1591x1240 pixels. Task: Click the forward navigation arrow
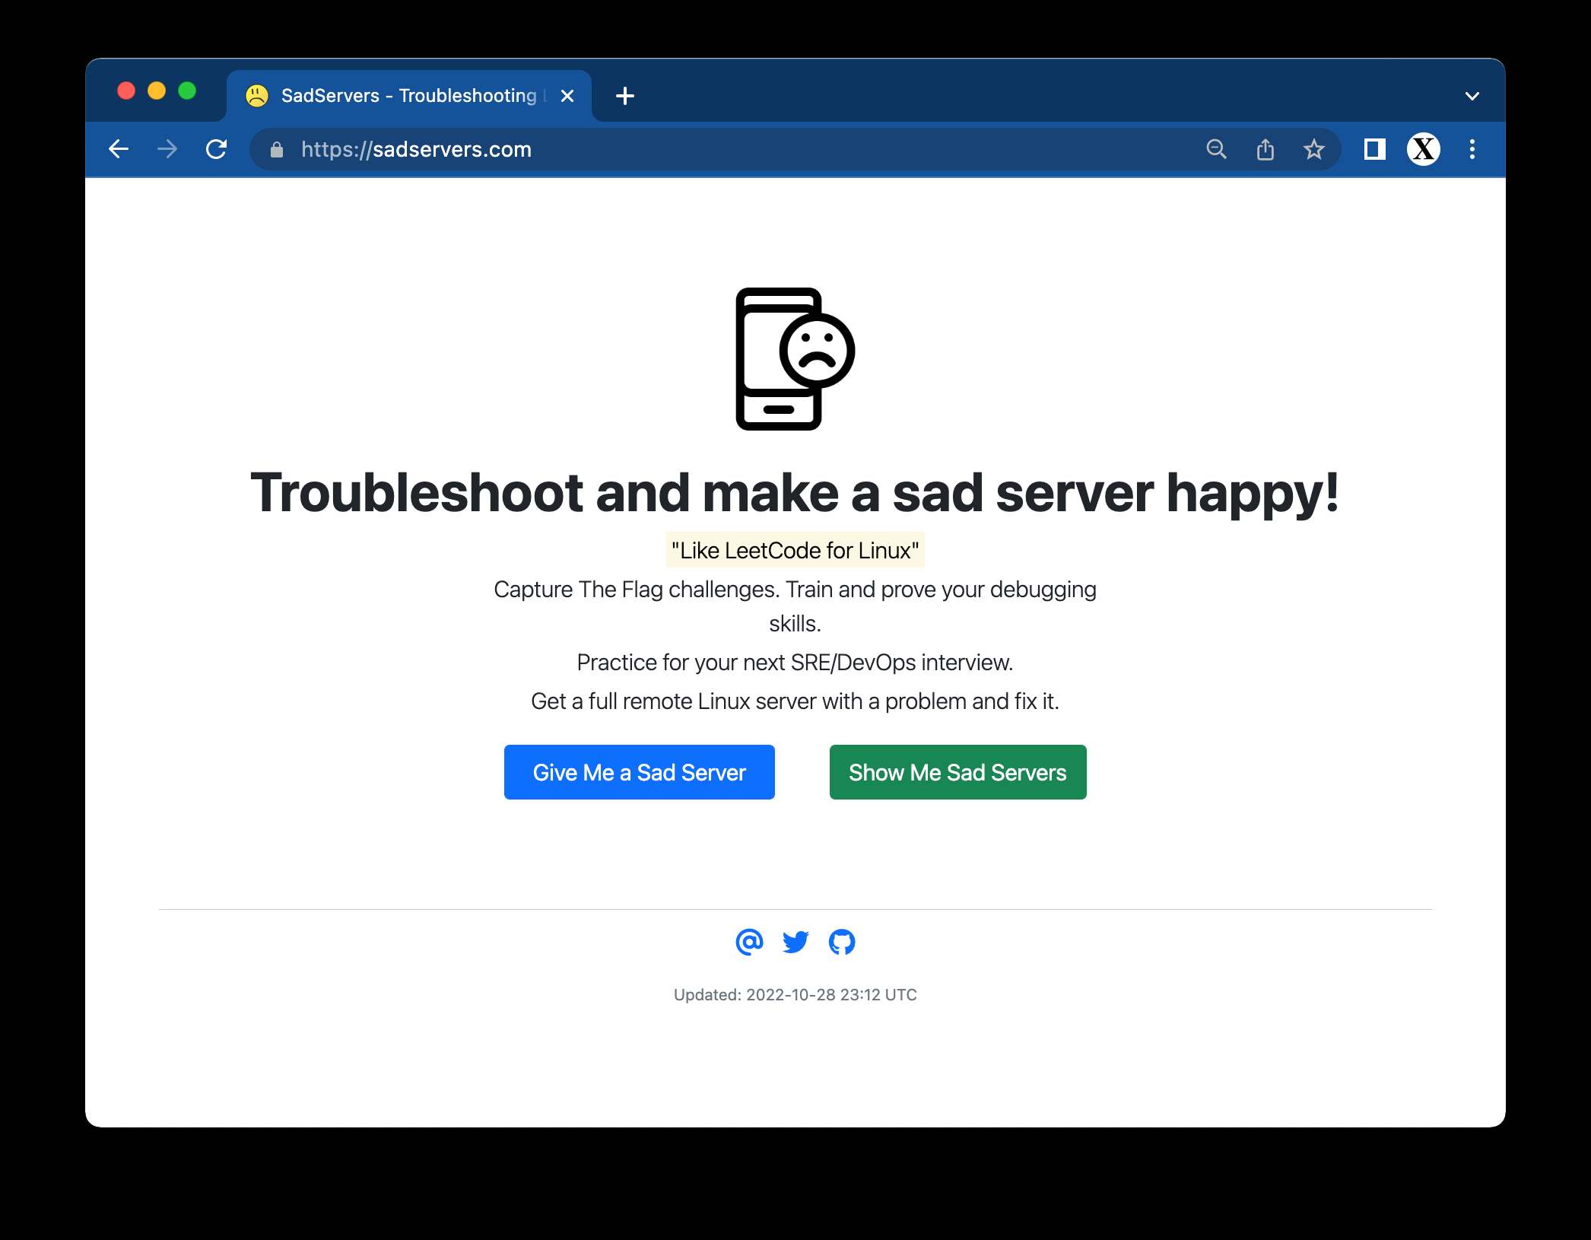(x=167, y=149)
